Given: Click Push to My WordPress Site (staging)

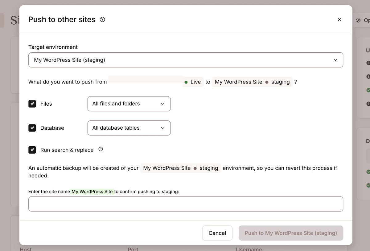Looking at the screenshot, I should pos(290,233).
